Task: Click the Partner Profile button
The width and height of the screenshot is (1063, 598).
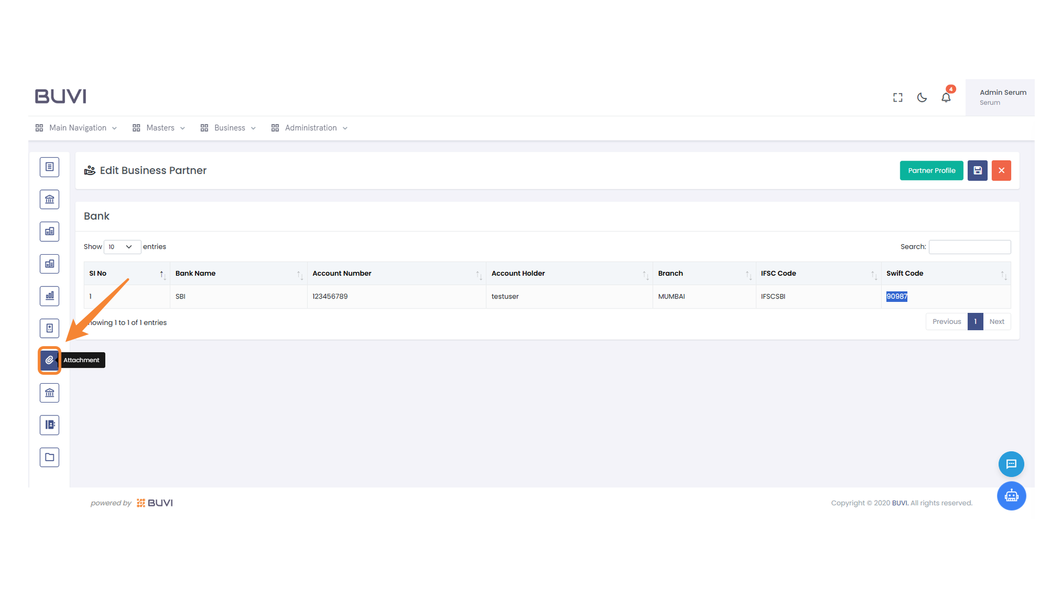Action: 931,171
